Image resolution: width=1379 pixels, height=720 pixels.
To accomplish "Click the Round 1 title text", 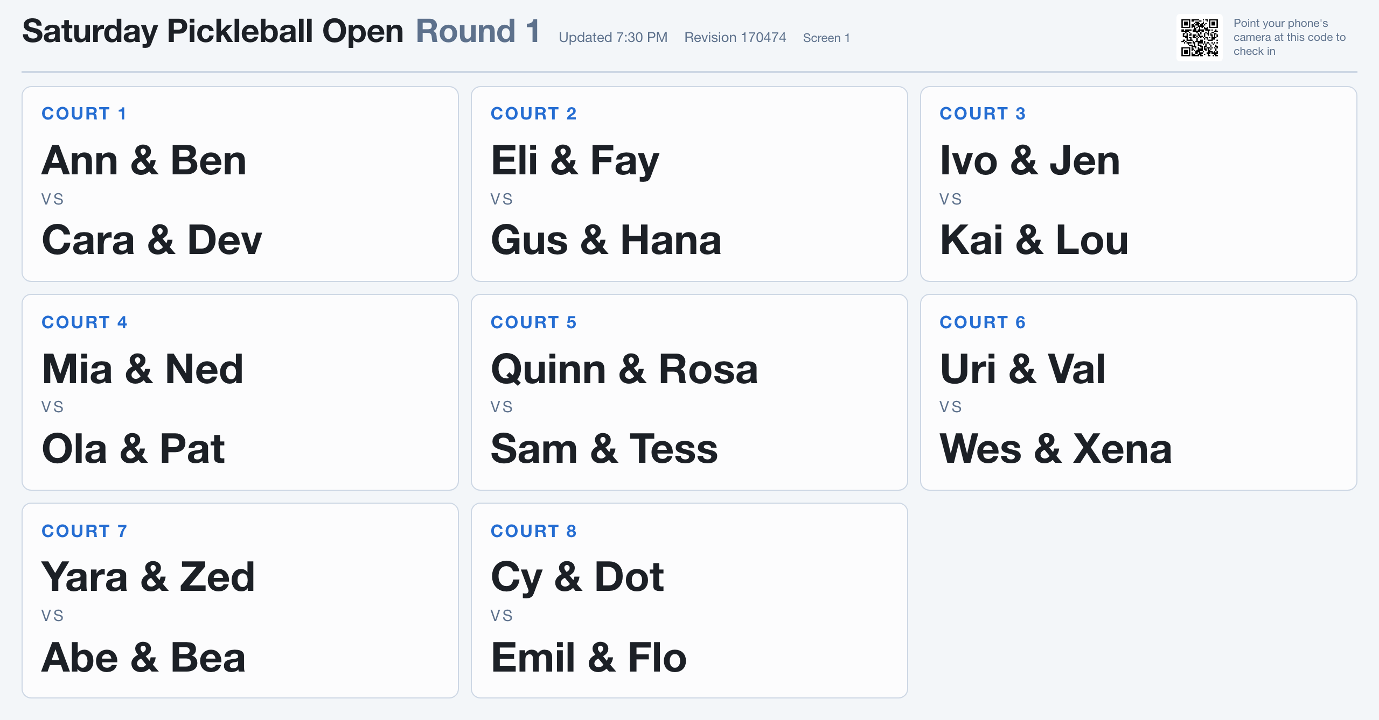I will click(478, 31).
